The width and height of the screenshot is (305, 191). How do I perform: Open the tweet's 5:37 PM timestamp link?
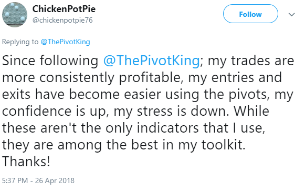(x=15, y=180)
